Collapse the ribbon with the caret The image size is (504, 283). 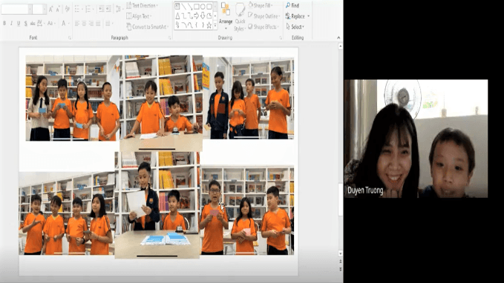pos(338,38)
